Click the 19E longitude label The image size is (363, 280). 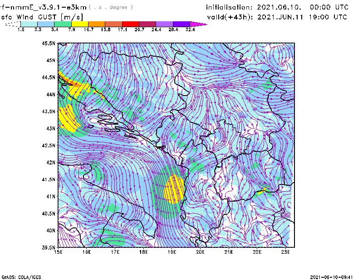[x=172, y=252]
